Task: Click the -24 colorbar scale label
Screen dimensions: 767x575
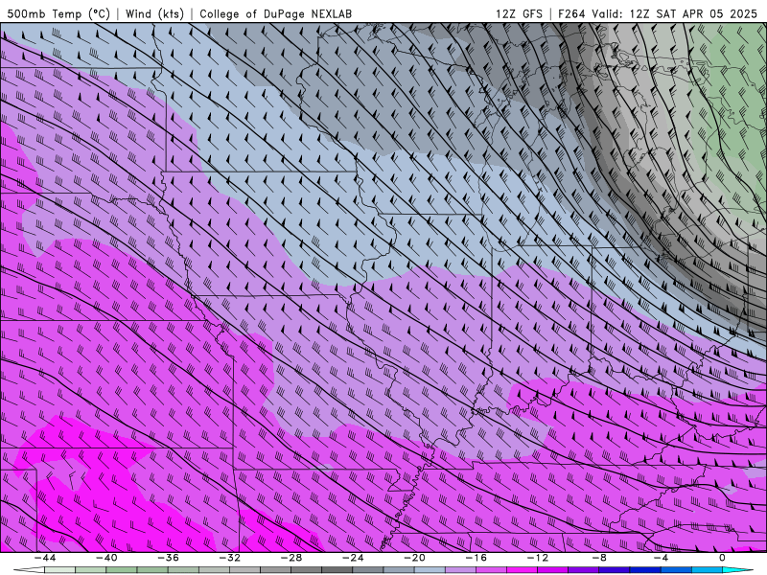Action: coord(353,558)
